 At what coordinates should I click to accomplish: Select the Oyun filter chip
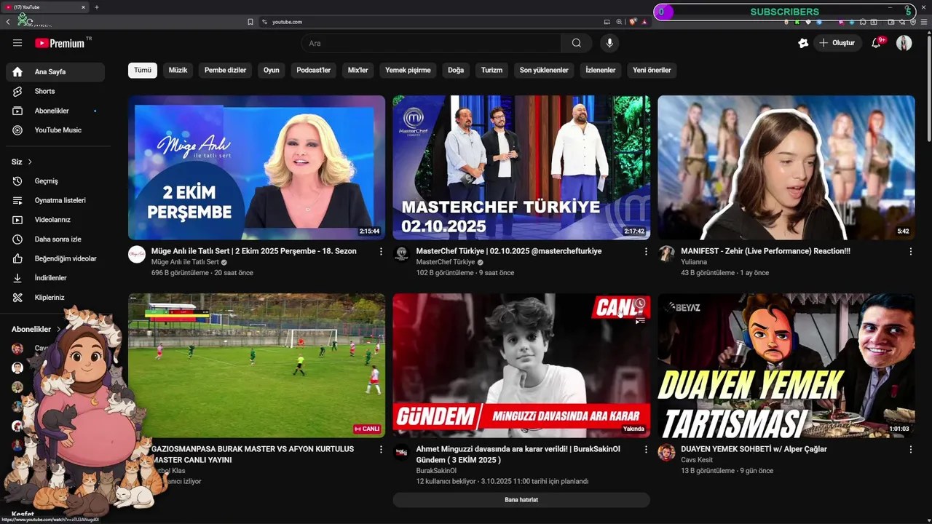[x=272, y=70]
